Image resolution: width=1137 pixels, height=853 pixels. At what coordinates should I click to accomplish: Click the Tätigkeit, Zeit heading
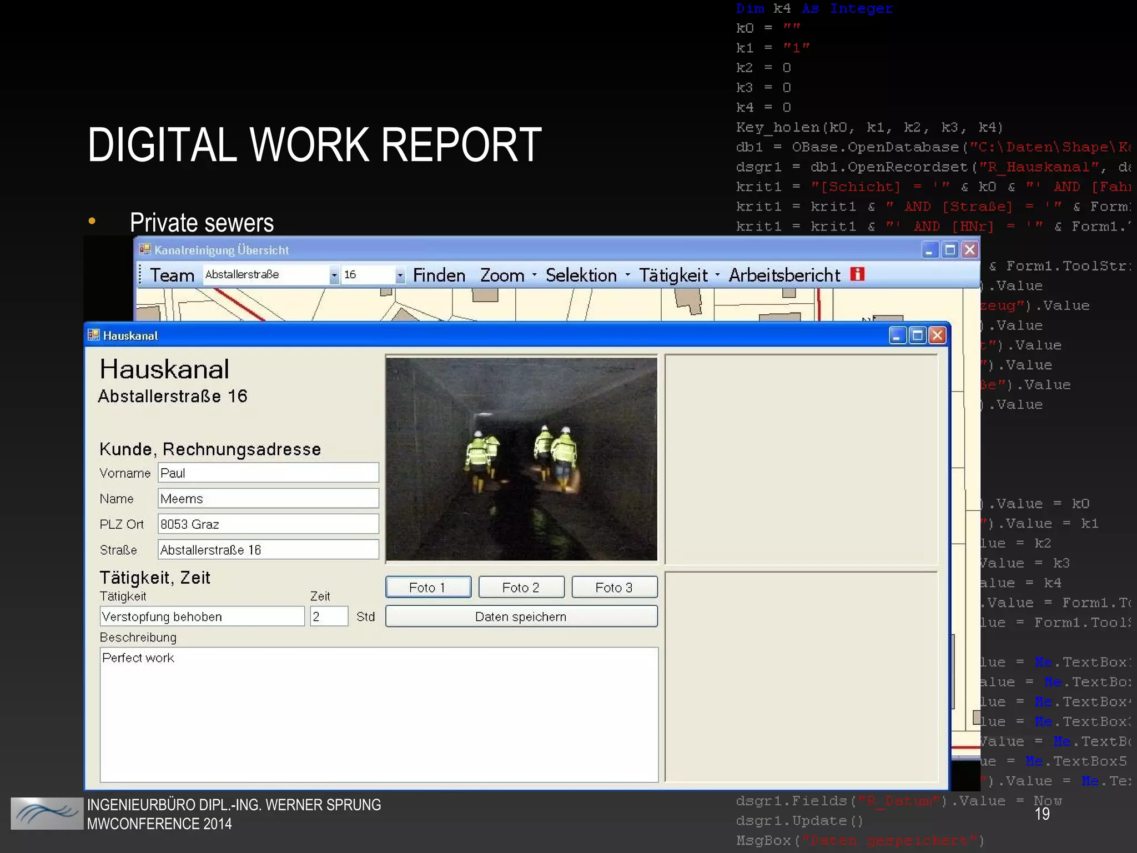(x=155, y=578)
